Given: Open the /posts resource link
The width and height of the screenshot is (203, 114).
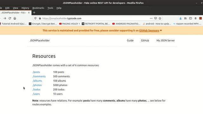Looking at the screenshot, I should click(x=36, y=72).
